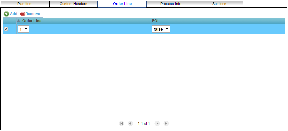Viewport: 288px width, 131px height.
Task: Uncheck the row 1 checkbox
Action: click(6, 29)
